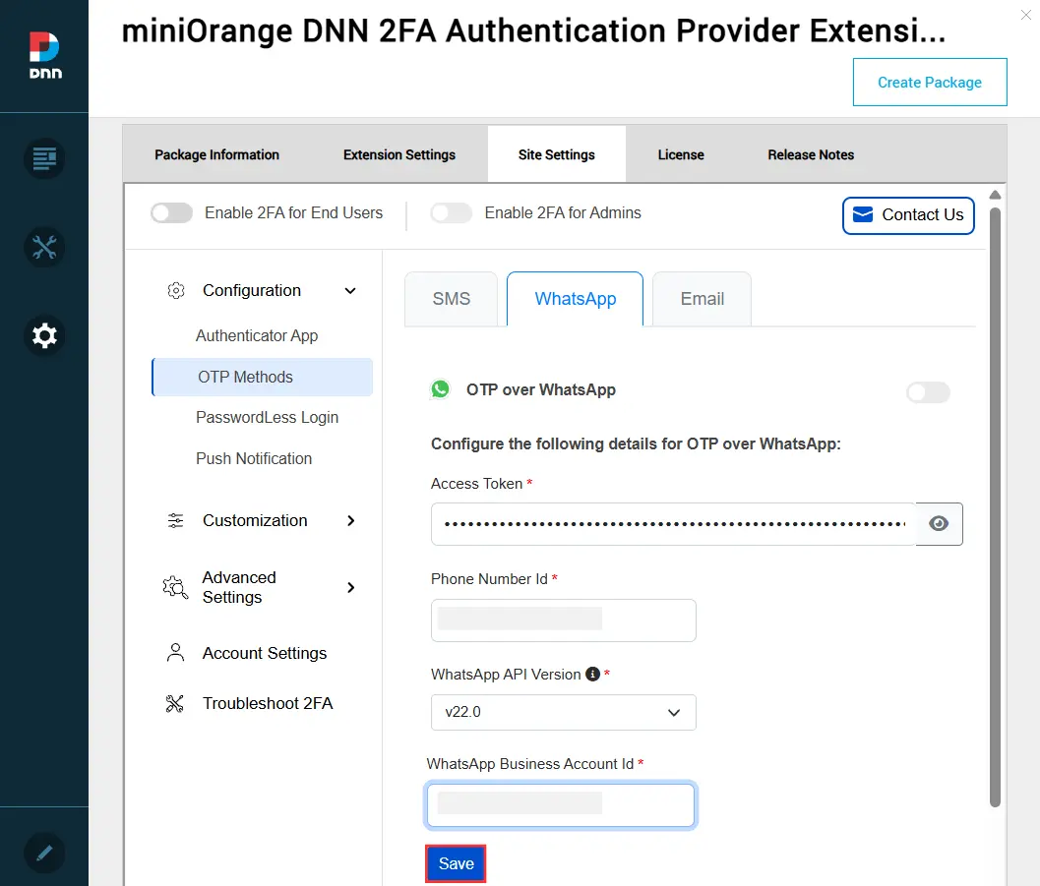The width and height of the screenshot is (1040, 886).
Task: Click the 'OTP over WhatsApp' label
Action: (540, 389)
